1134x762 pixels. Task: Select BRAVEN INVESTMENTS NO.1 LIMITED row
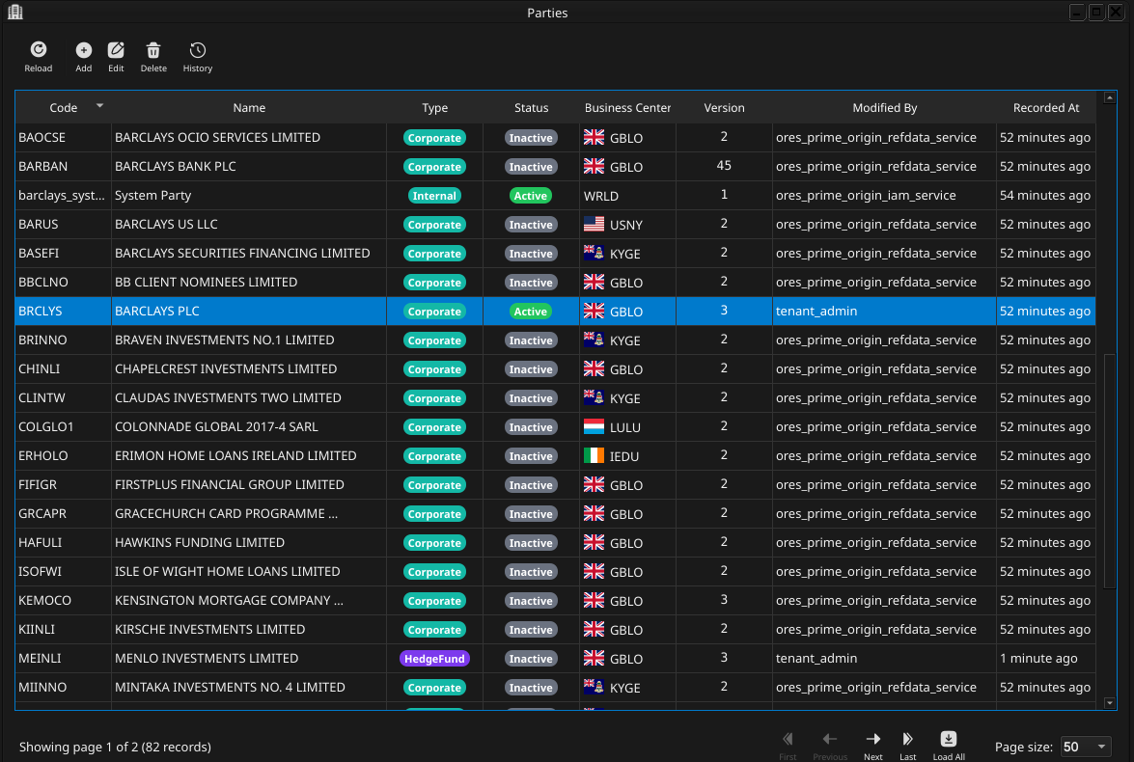[x=556, y=340]
